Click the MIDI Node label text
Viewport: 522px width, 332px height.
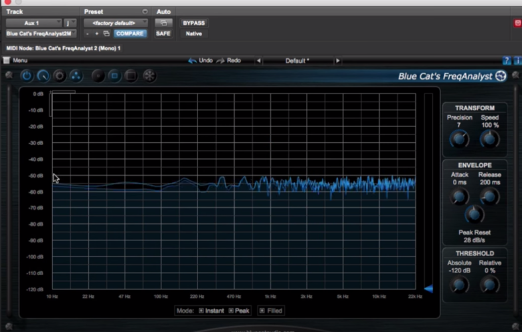pyautogui.click(x=64, y=48)
